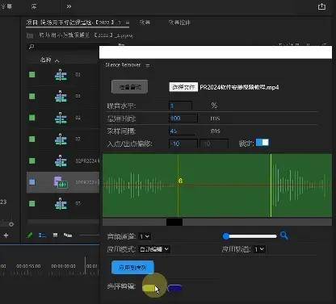Open the 应用模式 apply mode dropdown
Viewport: 336px width, 304px height.
pos(154,249)
